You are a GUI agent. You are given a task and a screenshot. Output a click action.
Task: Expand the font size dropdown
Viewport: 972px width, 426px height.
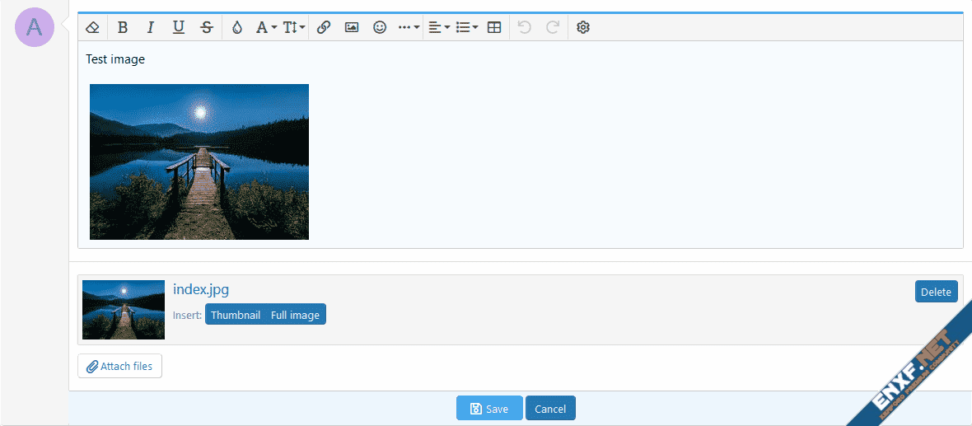click(294, 27)
